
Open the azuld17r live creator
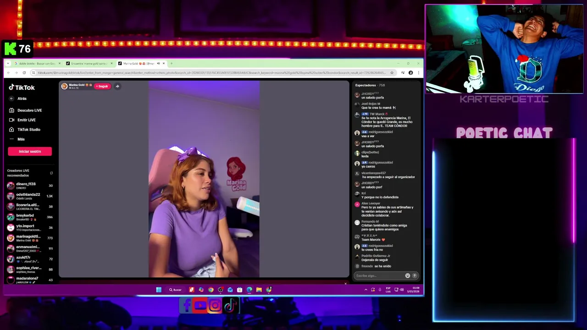30,259
